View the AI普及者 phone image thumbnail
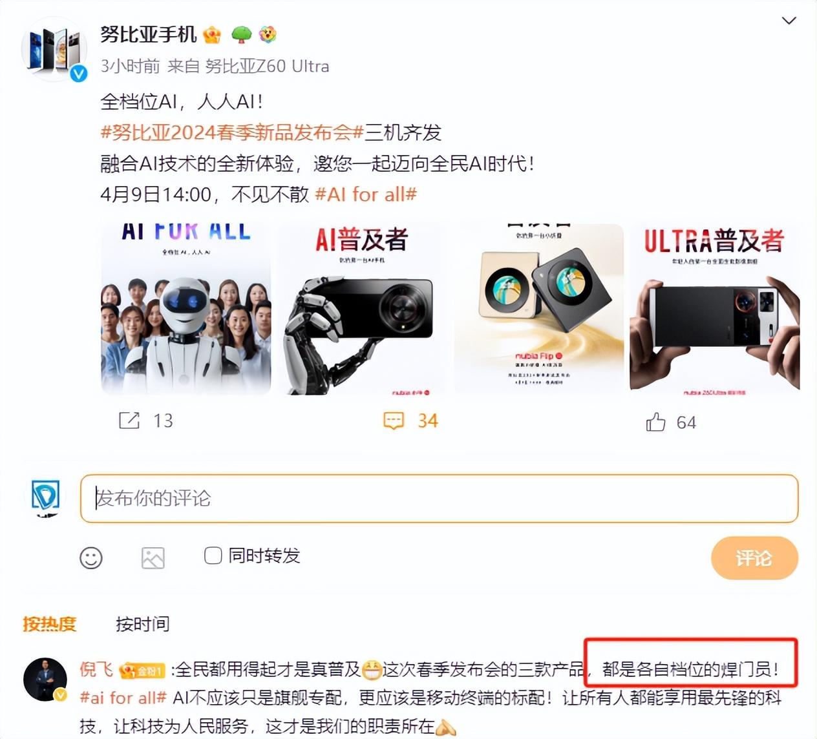This screenshot has width=817, height=739. pyautogui.click(x=362, y=309)
